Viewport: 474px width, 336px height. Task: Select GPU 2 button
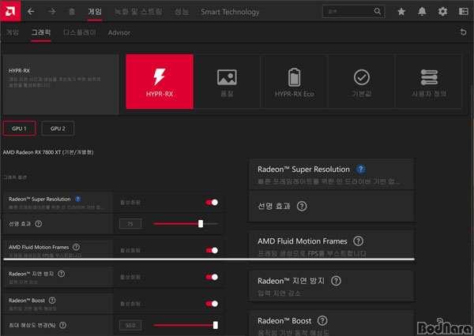tap(58, 129)
